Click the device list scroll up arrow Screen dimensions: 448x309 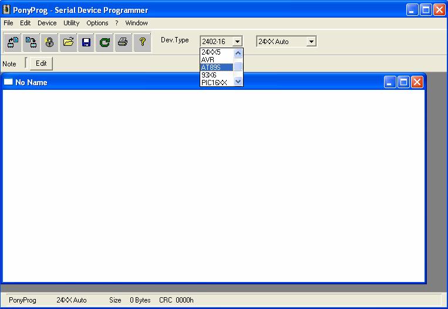(238, 53)
